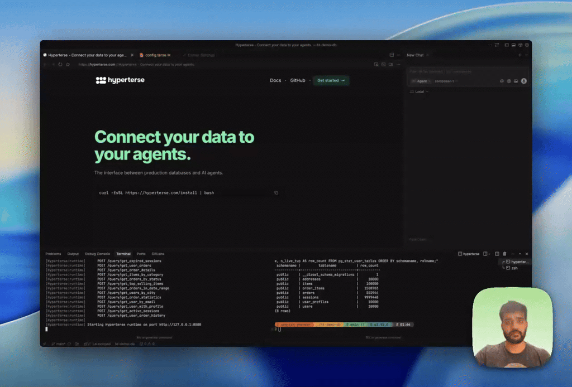Toggle the bottom panel layout icon
572x387 pixels.
(514, 45)
